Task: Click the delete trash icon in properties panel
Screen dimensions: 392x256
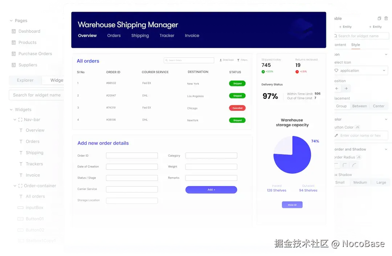Action: [386, 18]
